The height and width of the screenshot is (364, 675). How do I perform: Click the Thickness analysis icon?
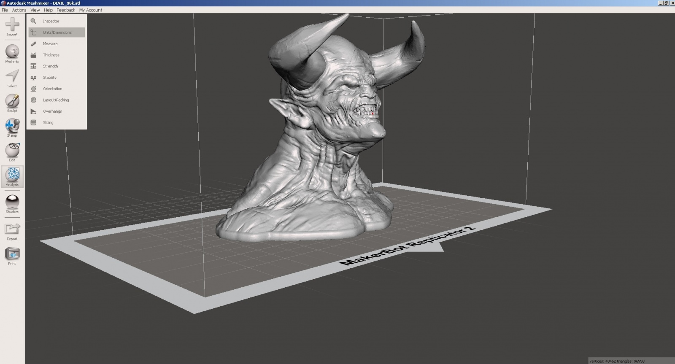point(33,55)
